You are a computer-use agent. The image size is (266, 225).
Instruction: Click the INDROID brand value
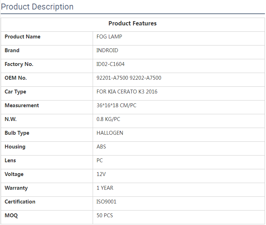coord(107,50)
